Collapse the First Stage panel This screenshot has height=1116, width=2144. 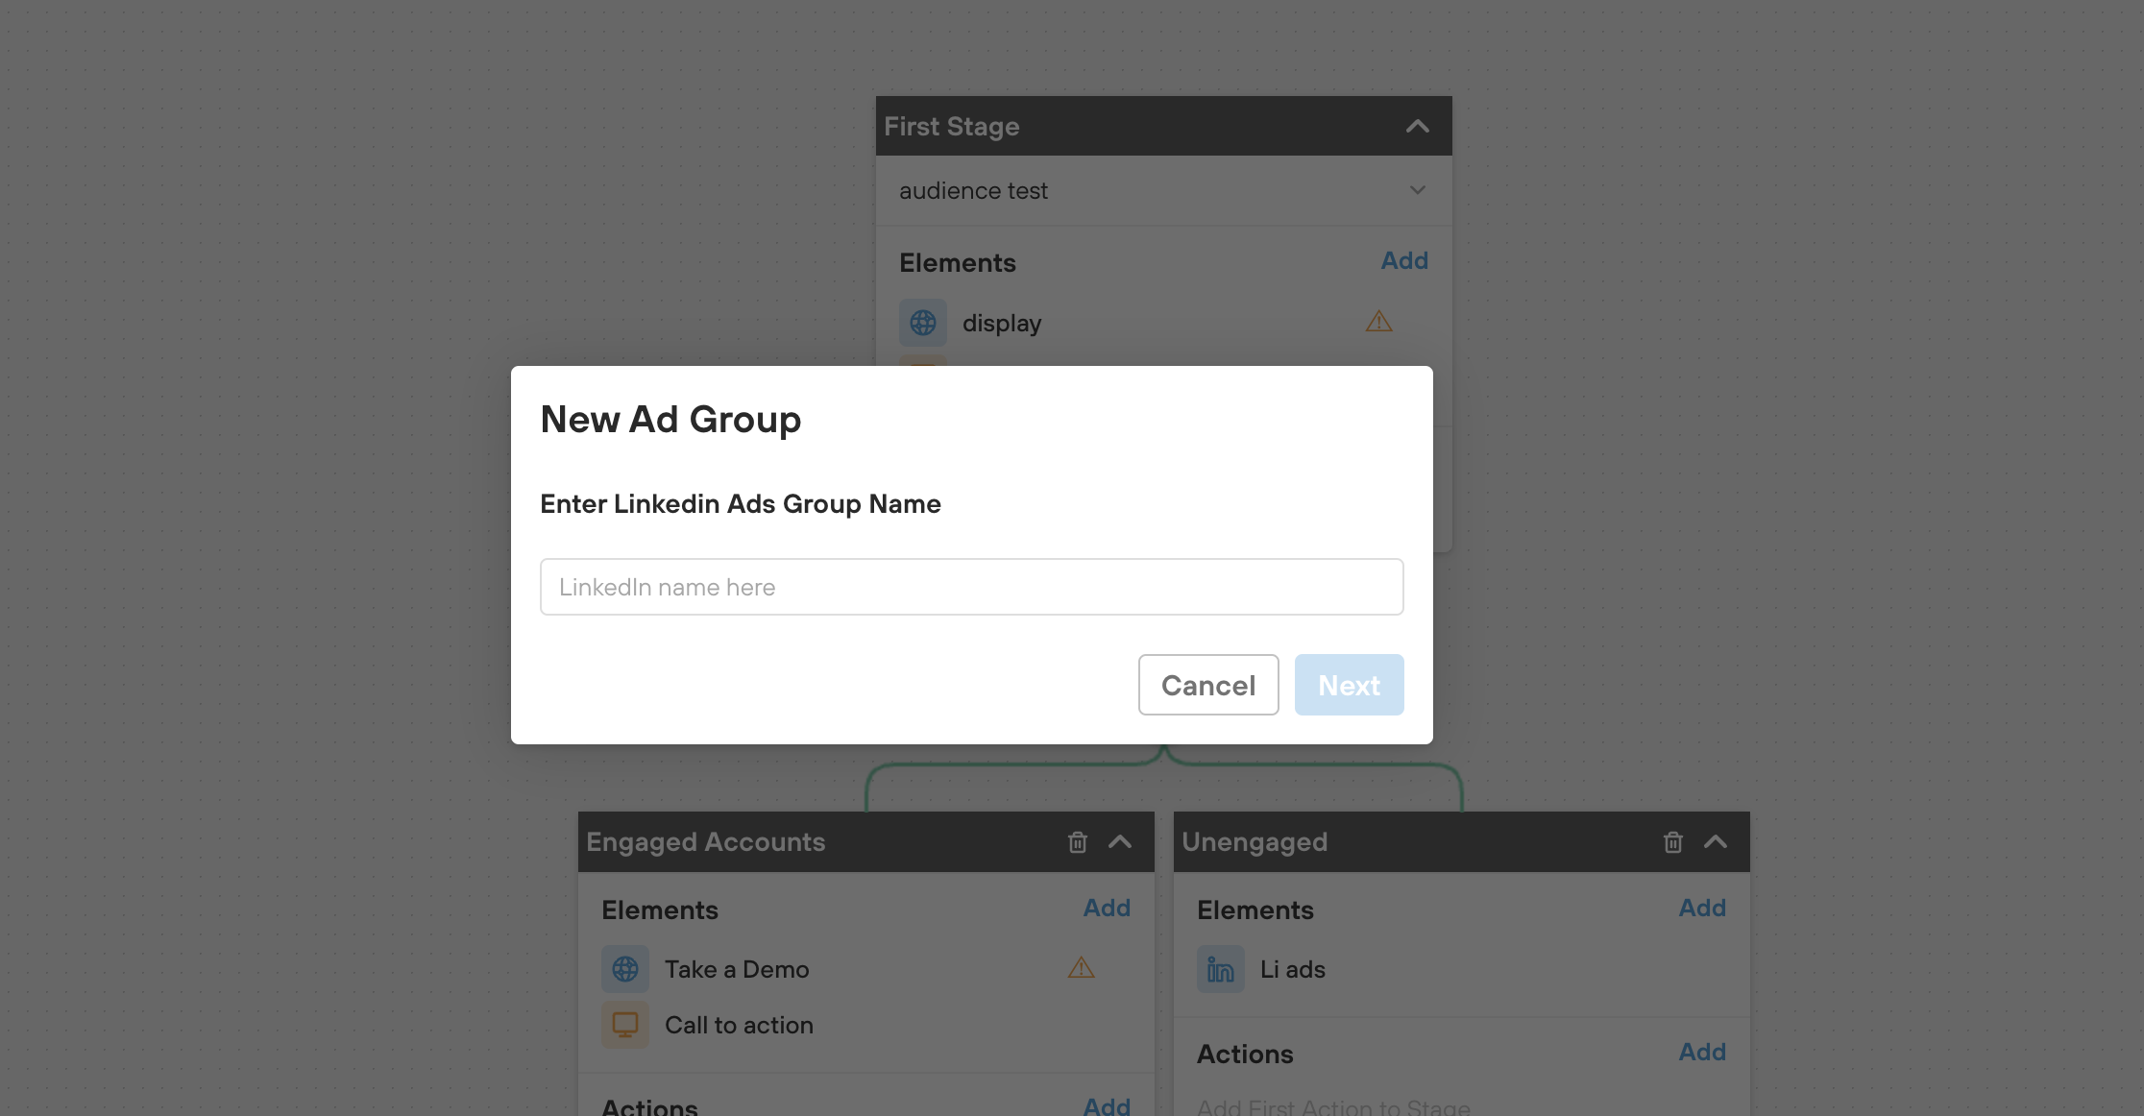(1417, 126)
